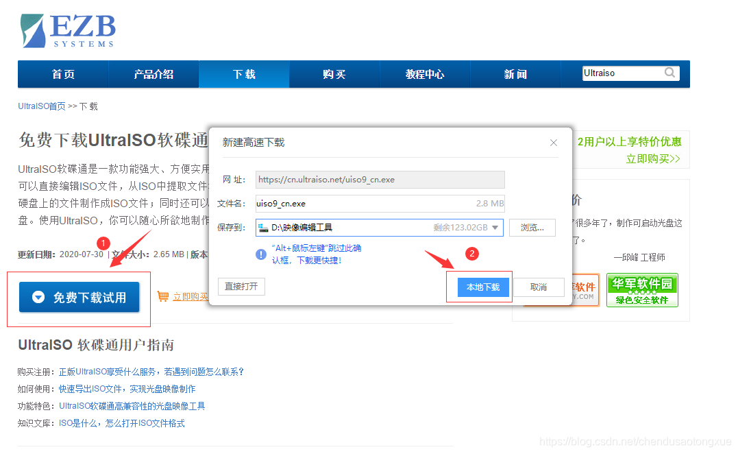Screen dimensions: 738x454
Task: Click the 2用户以上享特价优惠 text
Action: [x=629, y=142]
